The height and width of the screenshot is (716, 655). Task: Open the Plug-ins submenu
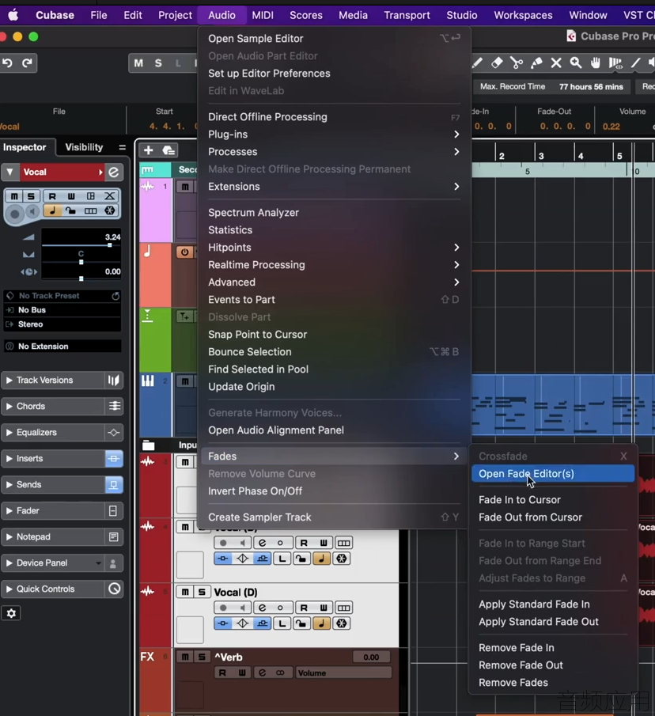(334, 134)
